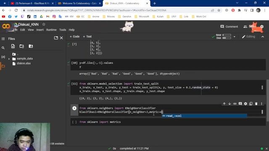
Task: Open Find and replace search icon
Action: point(3,48)
